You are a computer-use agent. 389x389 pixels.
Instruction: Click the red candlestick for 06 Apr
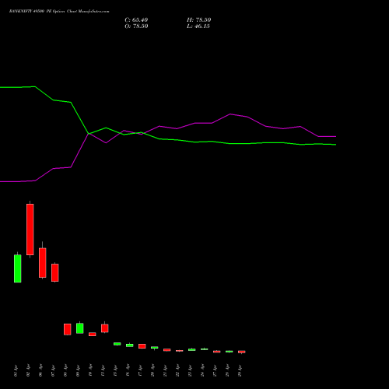coord(43,262)
